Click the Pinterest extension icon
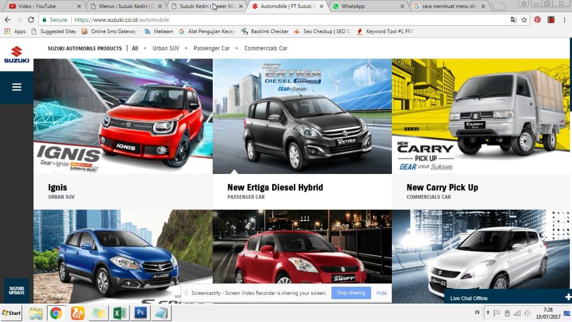572x322 pixels. (537, 20)
